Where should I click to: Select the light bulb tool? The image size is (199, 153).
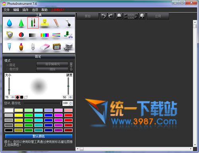[x=33, y=47]
